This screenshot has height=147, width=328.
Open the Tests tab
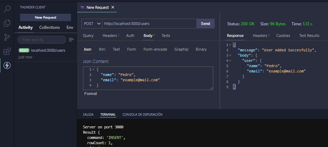click(166, 36)
